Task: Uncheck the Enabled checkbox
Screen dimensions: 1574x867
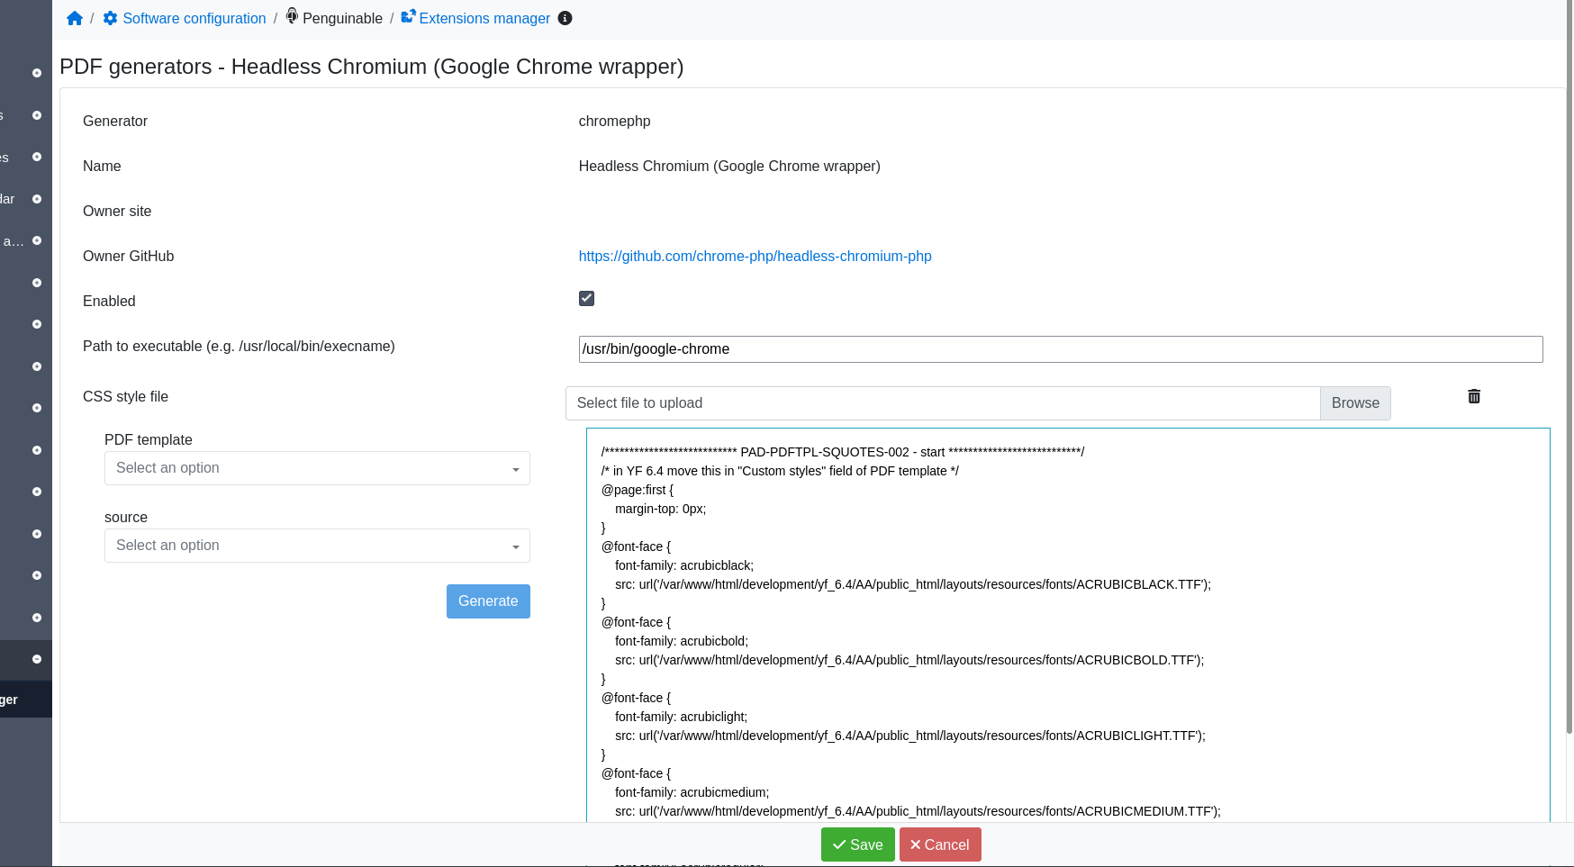Action: click(x=586, y=298)
